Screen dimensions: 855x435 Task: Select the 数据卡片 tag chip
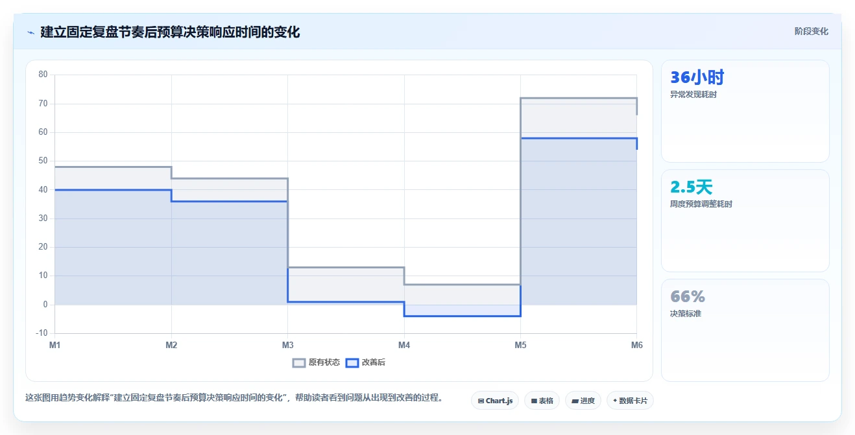630,401
